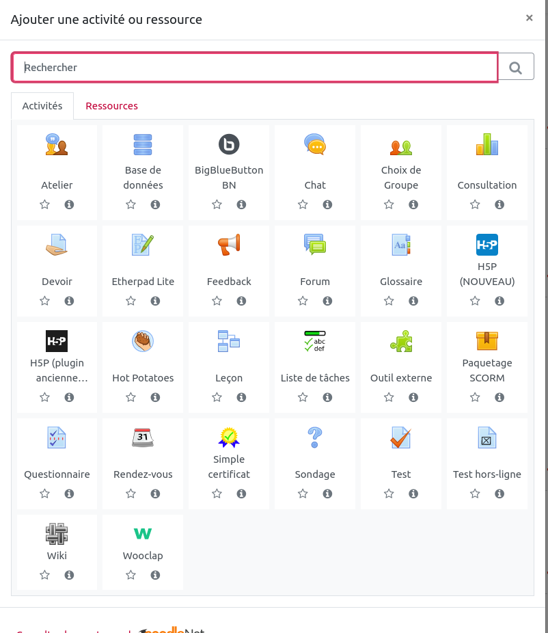The image size is (548, 633).
Task: Open the Activités tab
Action: tap(42, 106)
